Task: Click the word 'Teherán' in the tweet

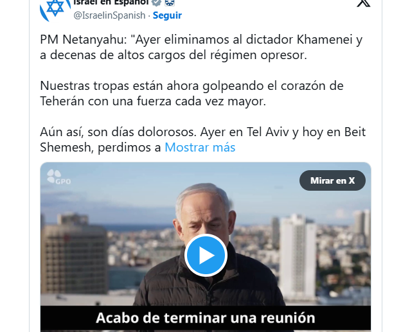Action: 62,101
